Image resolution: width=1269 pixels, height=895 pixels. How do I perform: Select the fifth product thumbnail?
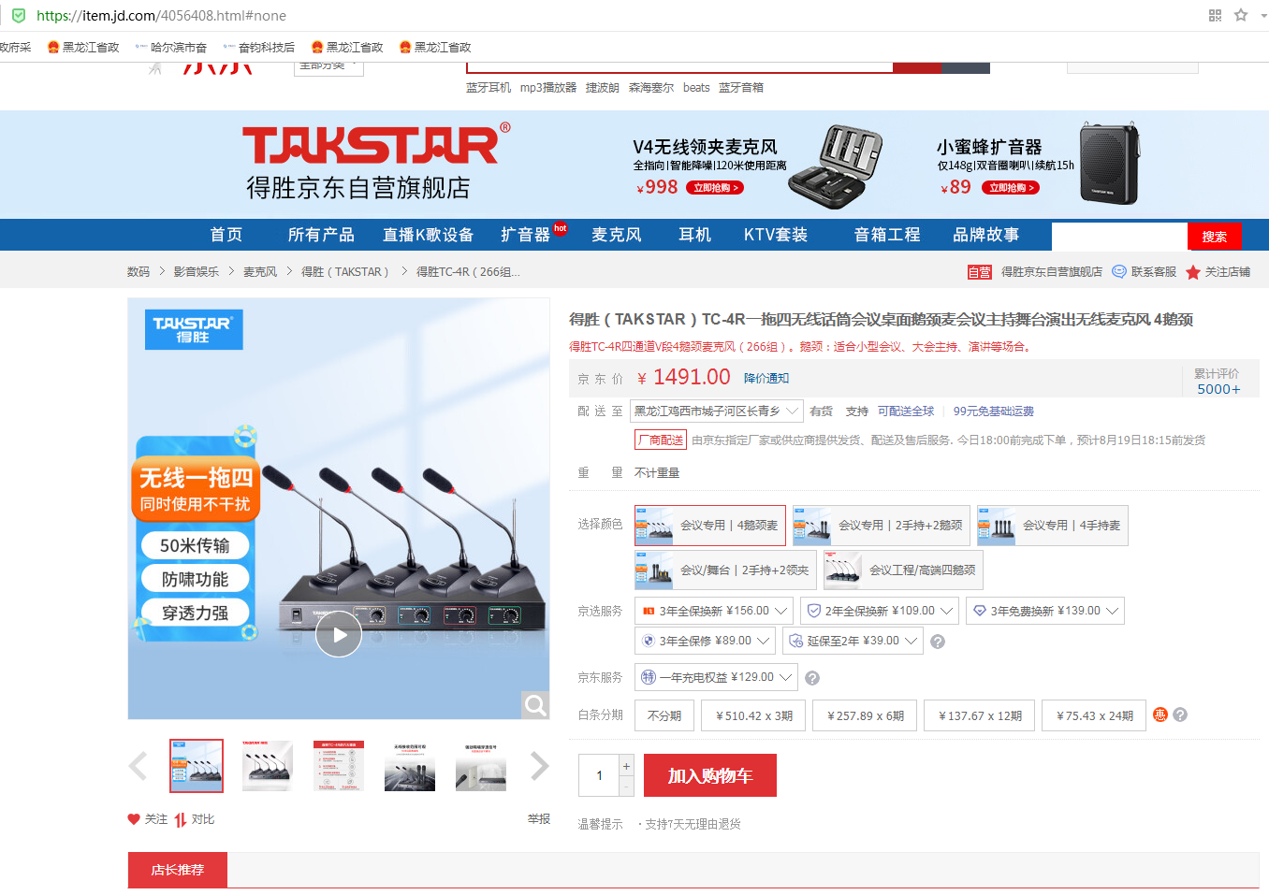(x=481, y=766)
